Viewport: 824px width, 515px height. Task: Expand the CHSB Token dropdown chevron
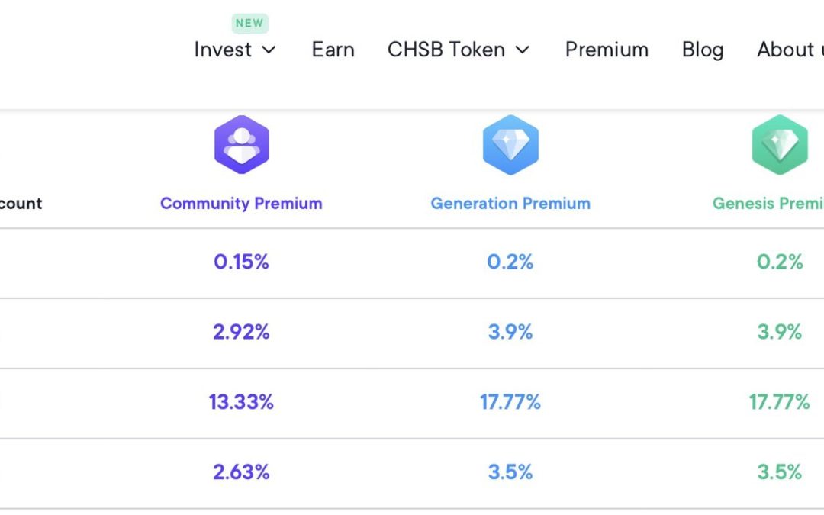[523, 50]
